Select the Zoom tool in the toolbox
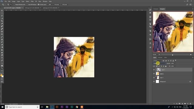 (2, 68)
